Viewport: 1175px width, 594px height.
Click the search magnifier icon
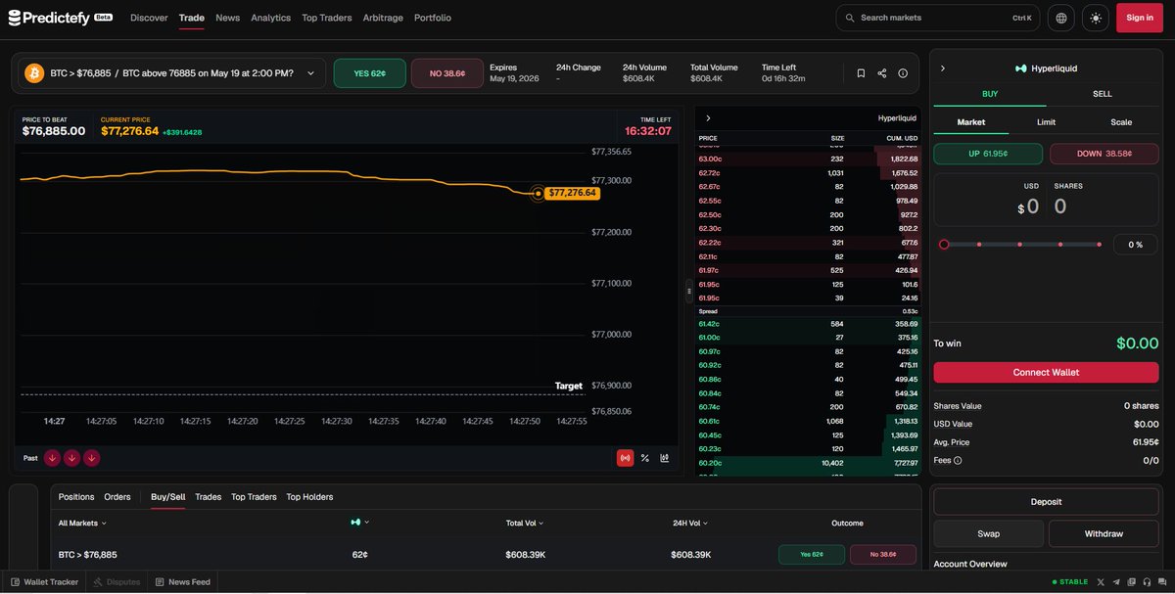pyautogui.click(x=850, y=18)
